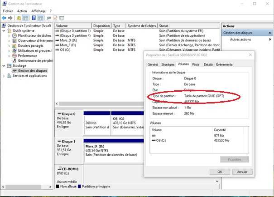
Task: Select the Gestionnaire de périphériques icon
Action: pos(14,60)
